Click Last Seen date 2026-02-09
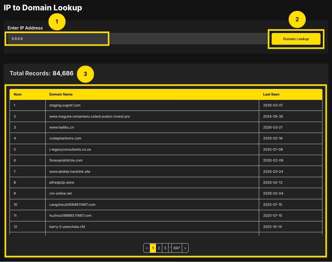This screenshot has height=262, width=332. (x=273, y=160)
